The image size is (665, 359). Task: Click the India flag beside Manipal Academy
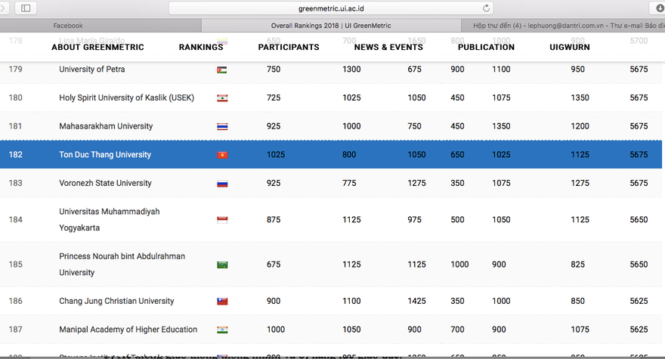point(222,330)
